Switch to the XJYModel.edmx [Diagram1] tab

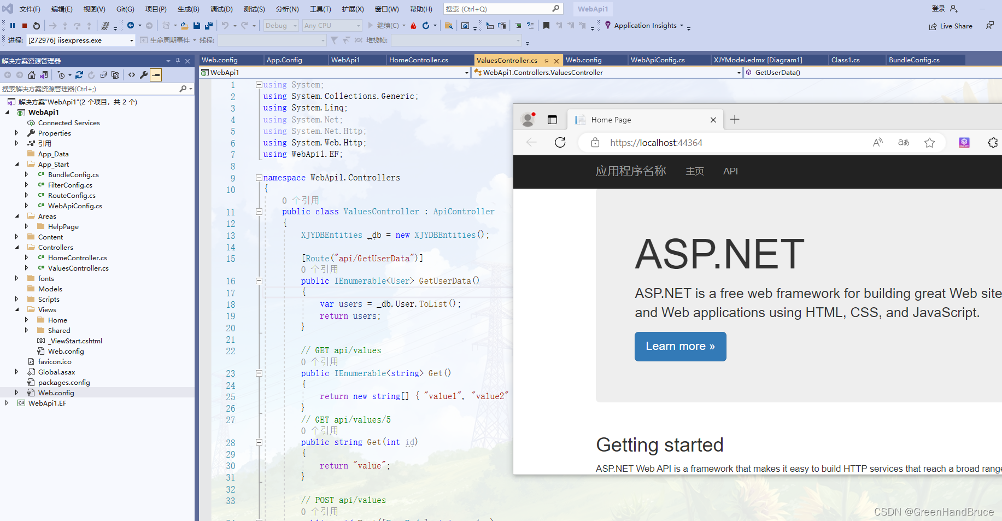(x=758, y=60)
